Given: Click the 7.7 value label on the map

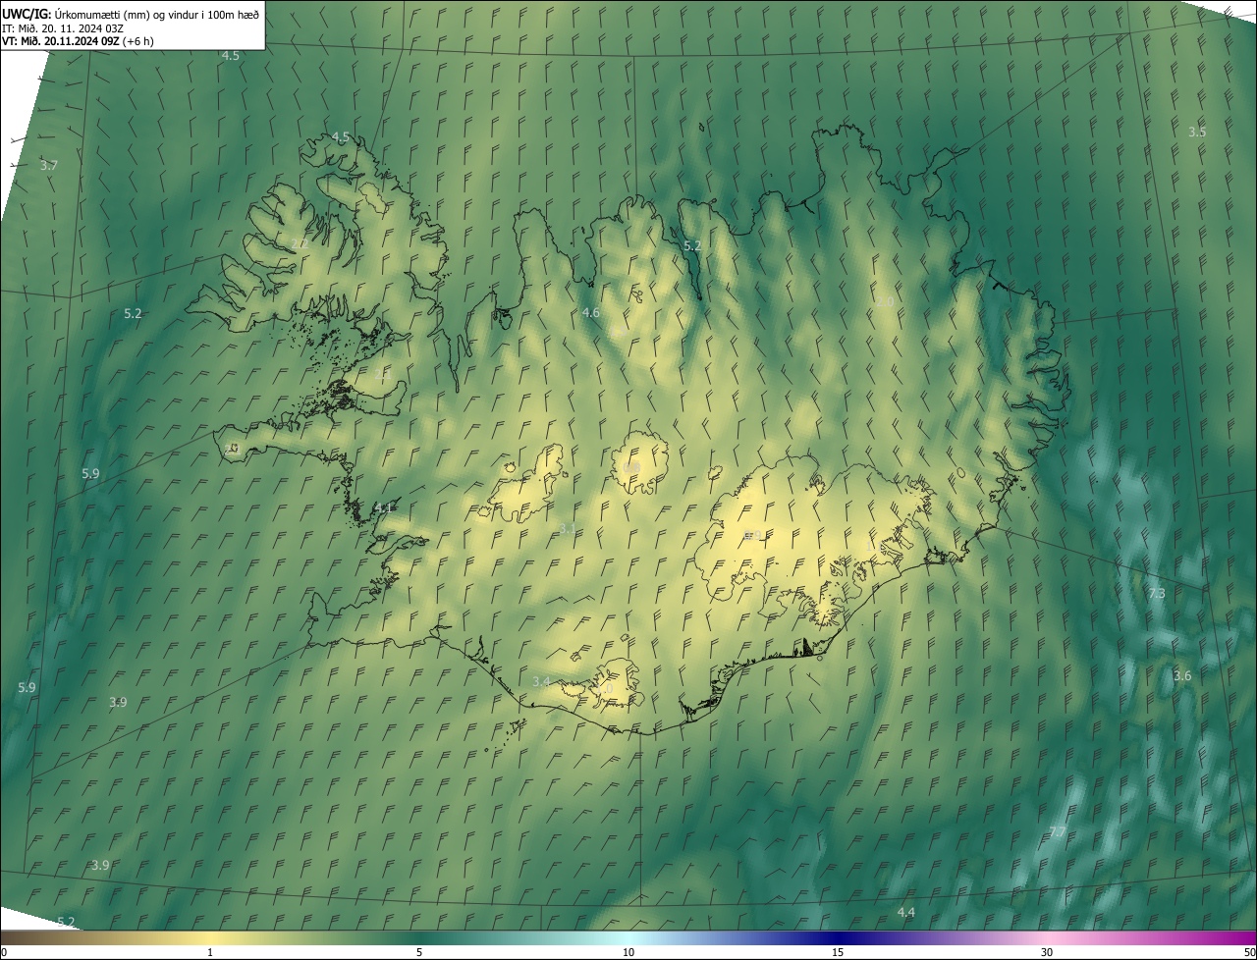Looking at the screenshot, I should [x=1058, y=832].
